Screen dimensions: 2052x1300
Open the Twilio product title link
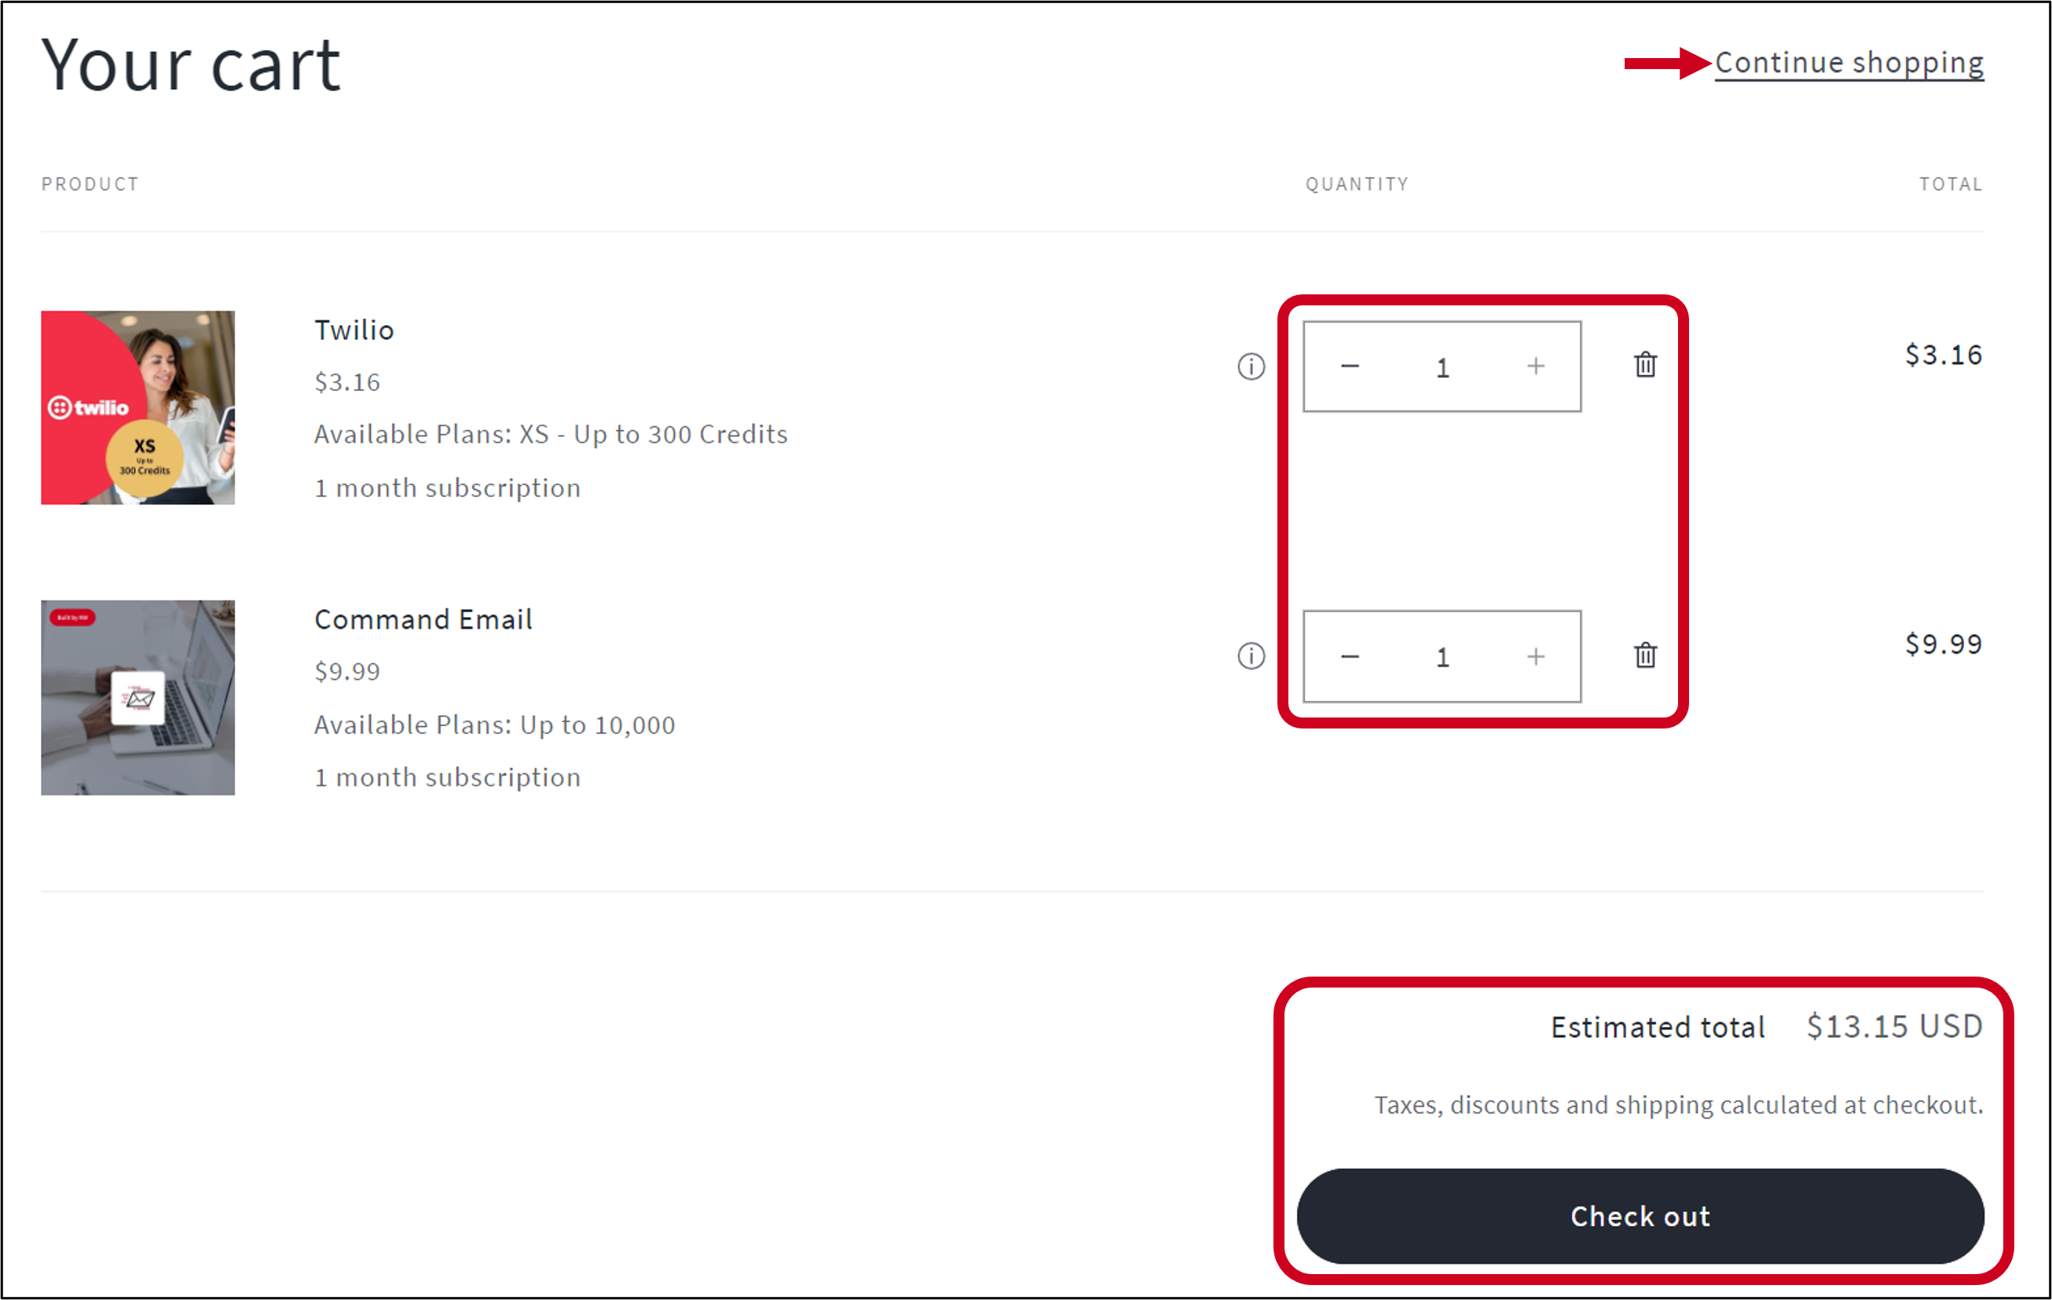click(x=354, y=330)
